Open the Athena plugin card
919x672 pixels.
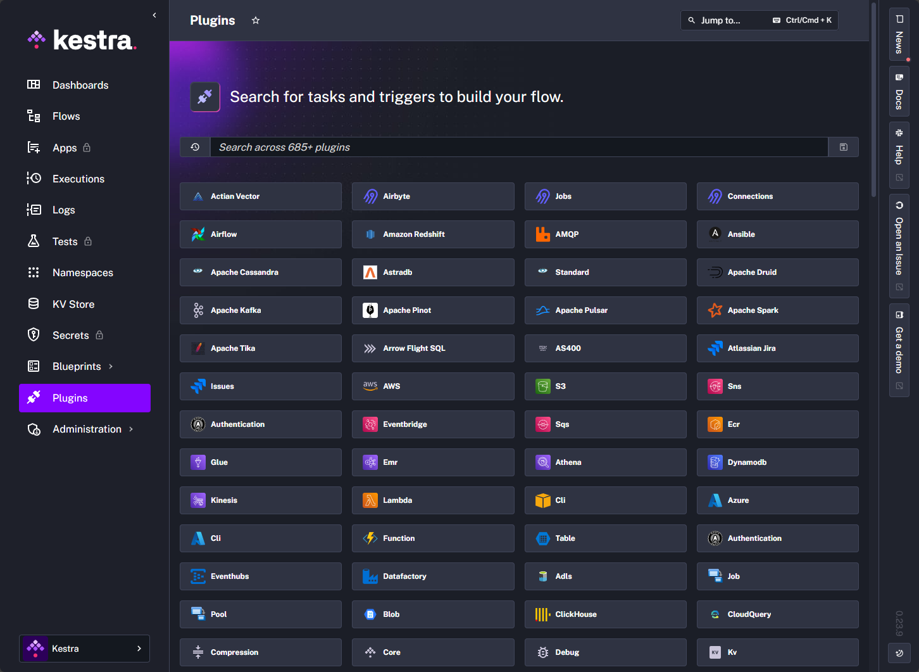(x=606, y=462)
